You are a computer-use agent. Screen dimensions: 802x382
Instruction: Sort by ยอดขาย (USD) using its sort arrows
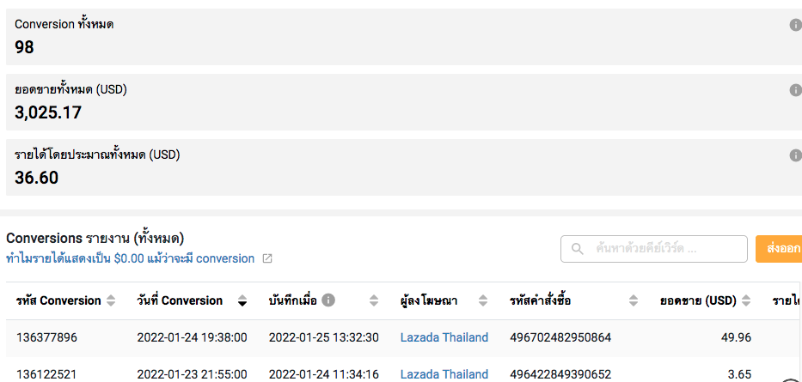(x=746, y=300)
